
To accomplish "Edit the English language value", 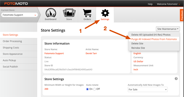I will pos(137,53).
